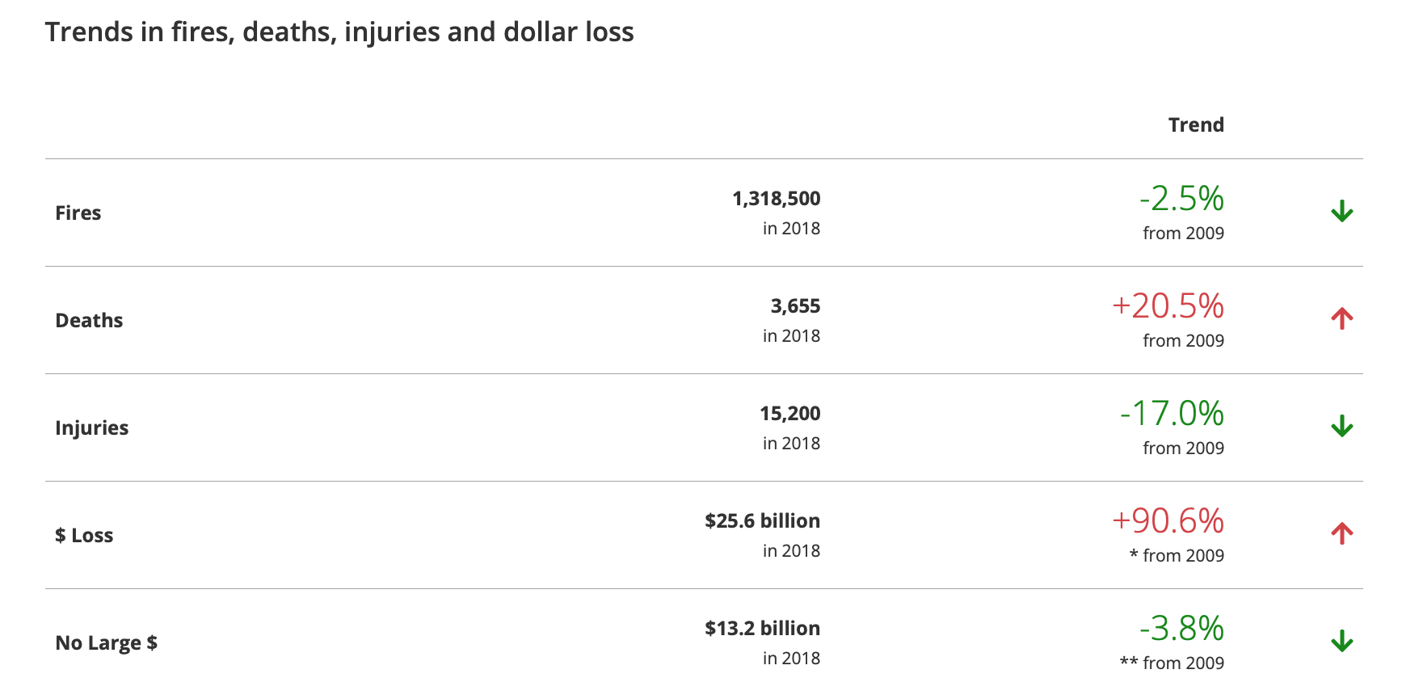Click the page heading about trends
Image resolution: width=1402 pixels, height=678 pixels.
coord(339,32)
